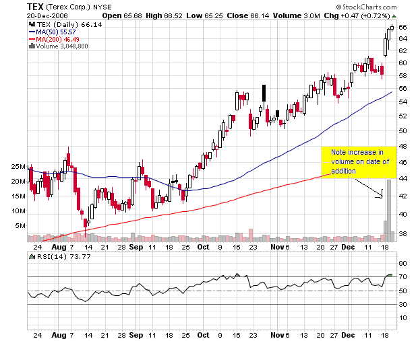Click the Dec label under the RSI panel
The image size is (418, 341).
(348, 335)
